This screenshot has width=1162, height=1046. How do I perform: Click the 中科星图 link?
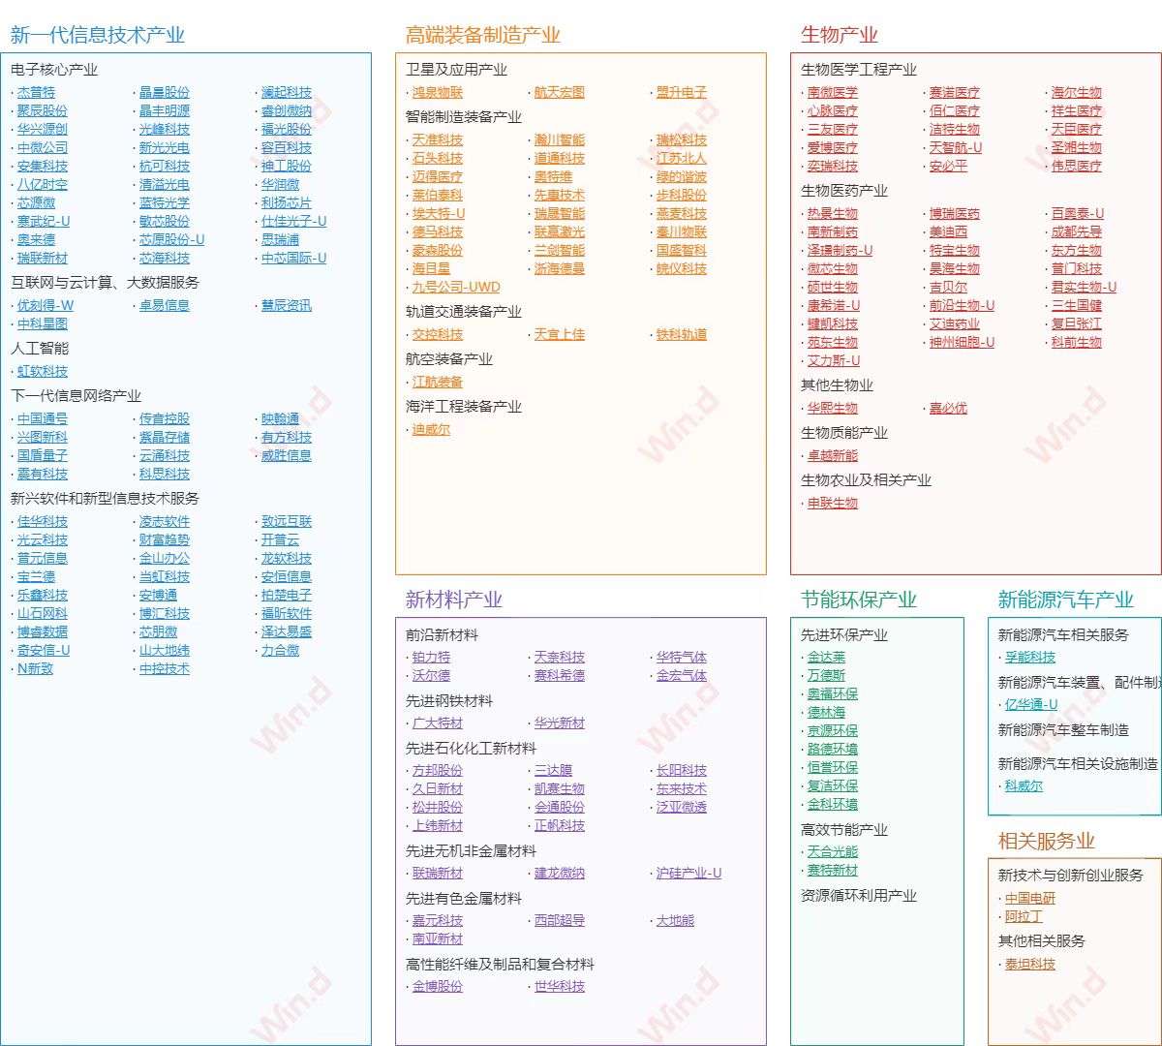(43, 324)
